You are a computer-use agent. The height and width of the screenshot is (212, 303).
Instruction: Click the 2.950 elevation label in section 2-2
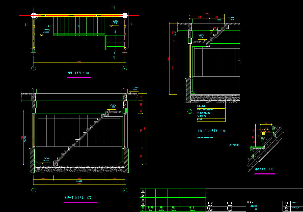[x=201, y=37]
